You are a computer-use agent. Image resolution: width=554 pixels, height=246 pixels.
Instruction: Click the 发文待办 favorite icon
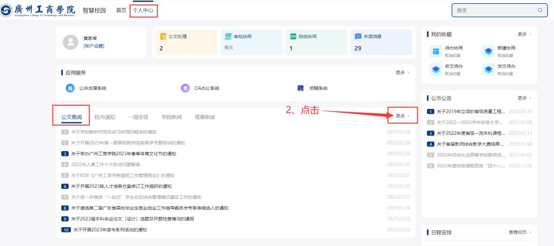(489, 70)
